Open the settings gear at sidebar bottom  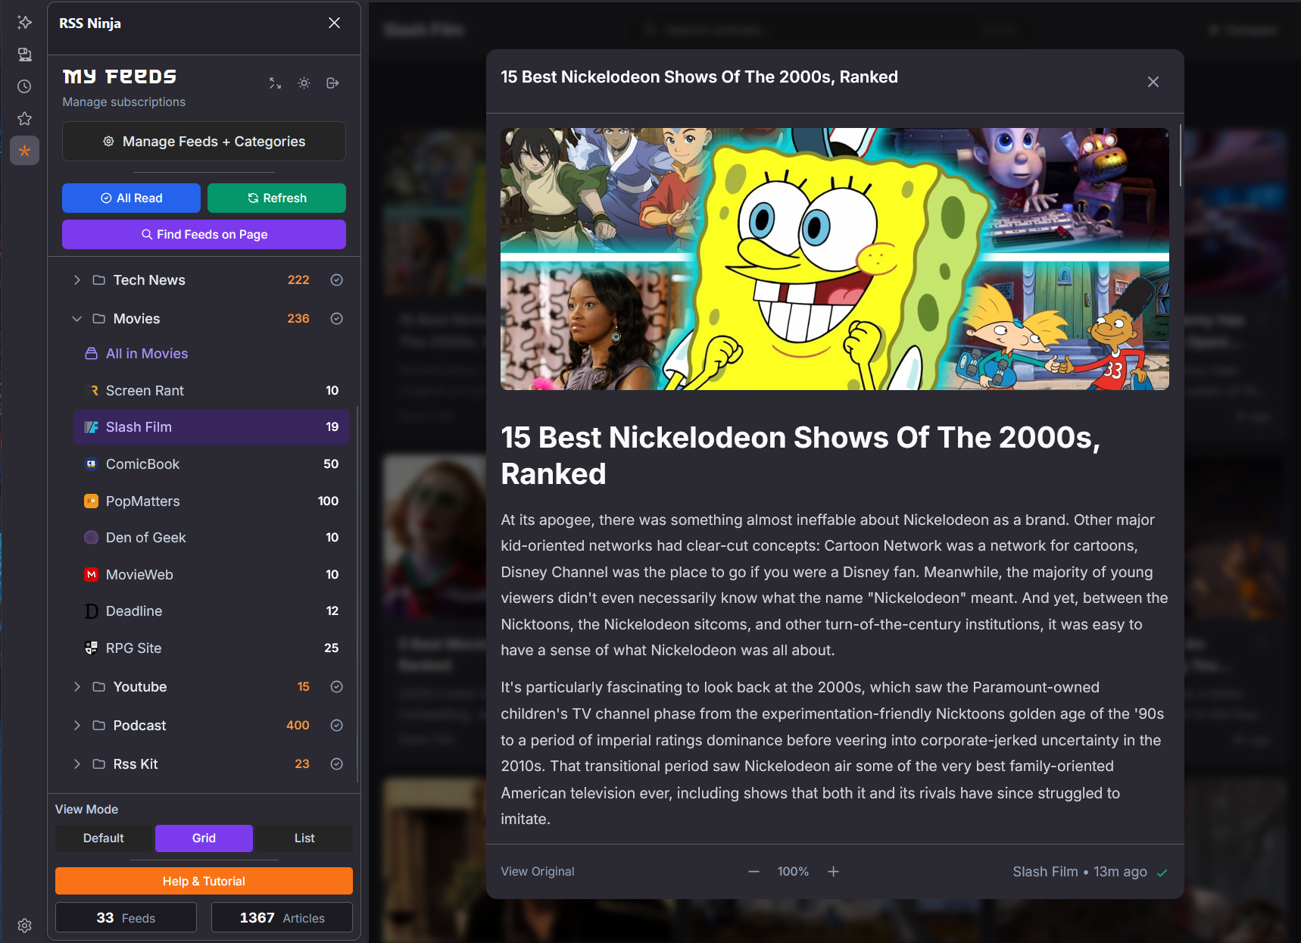click(24, 925)
